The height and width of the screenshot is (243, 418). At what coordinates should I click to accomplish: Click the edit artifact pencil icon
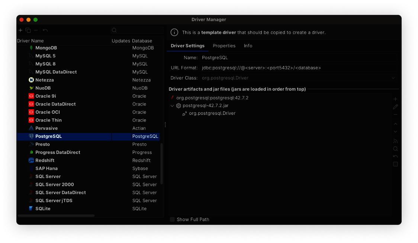click(x=395, y=107)
